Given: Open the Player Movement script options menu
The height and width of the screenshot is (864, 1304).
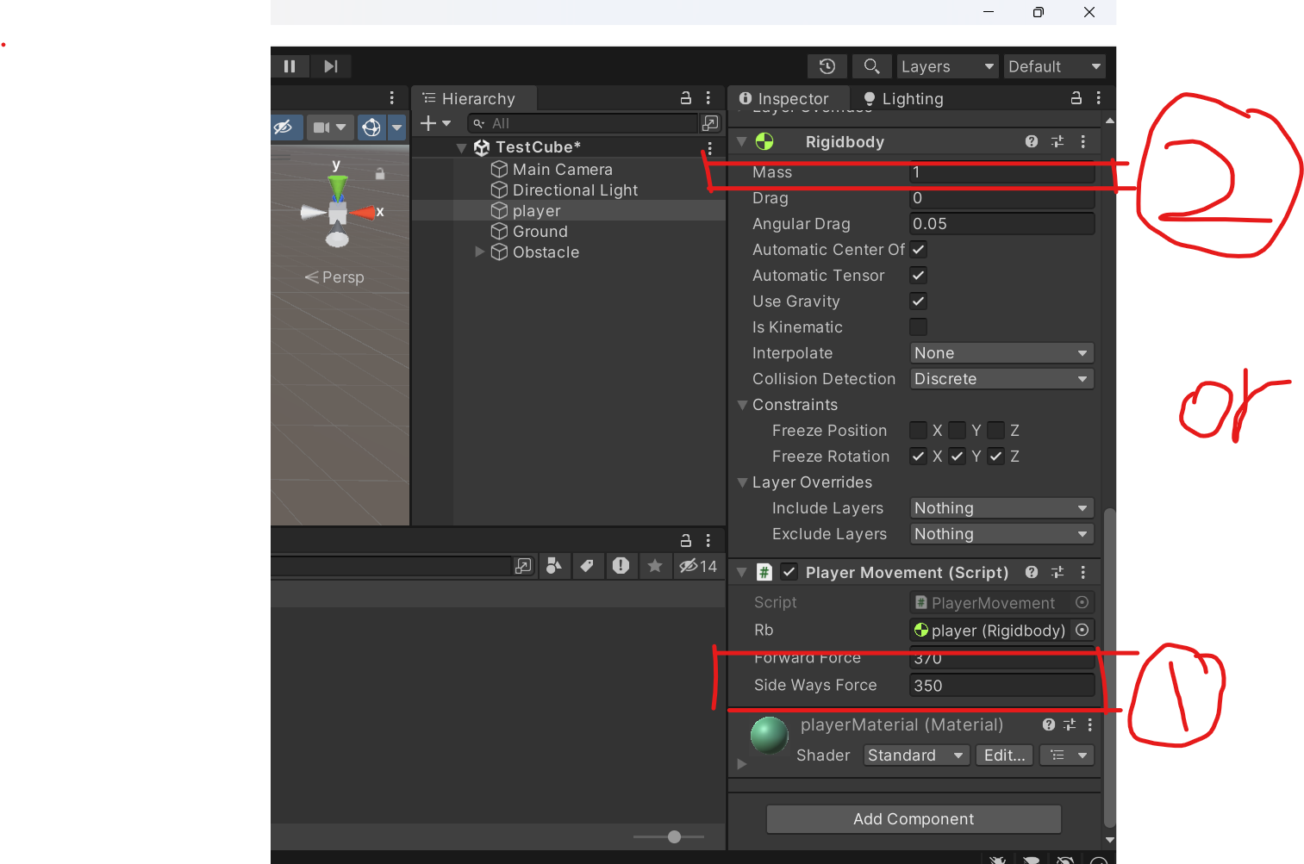Looking at the screenshot, I should (x=1083, y=572).
